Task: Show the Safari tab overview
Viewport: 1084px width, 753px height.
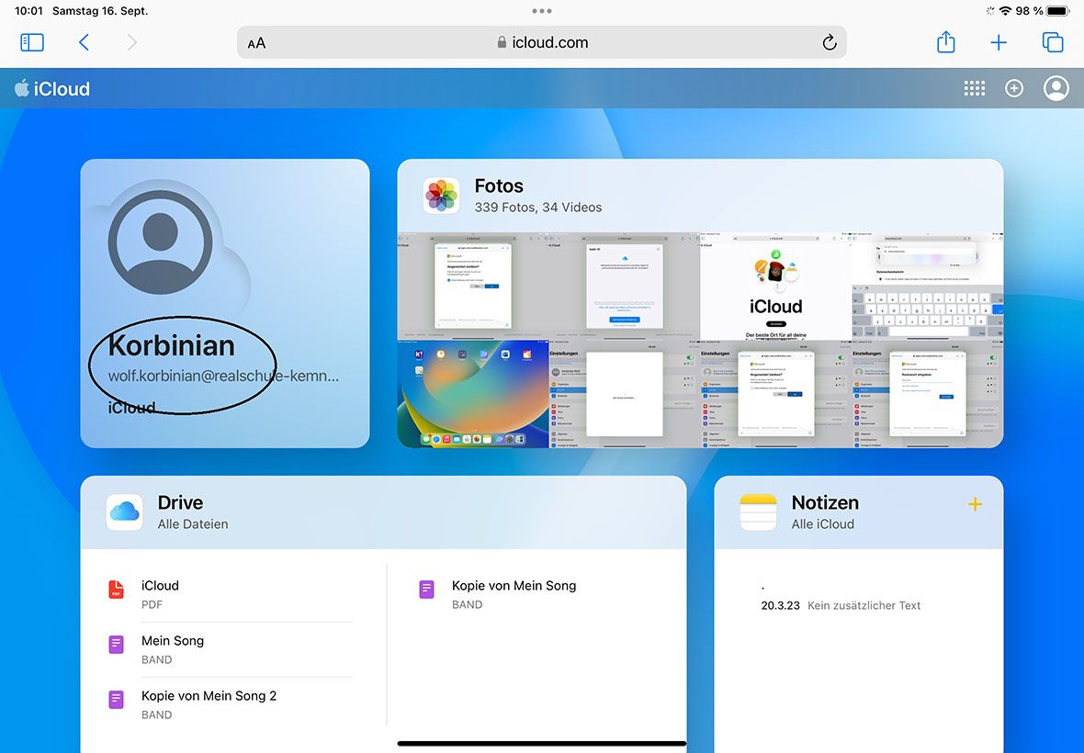Action: (x=1052, y=42)
